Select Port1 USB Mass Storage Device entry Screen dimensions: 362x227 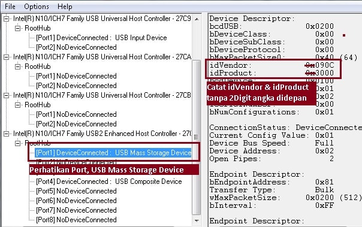(113, 153)
